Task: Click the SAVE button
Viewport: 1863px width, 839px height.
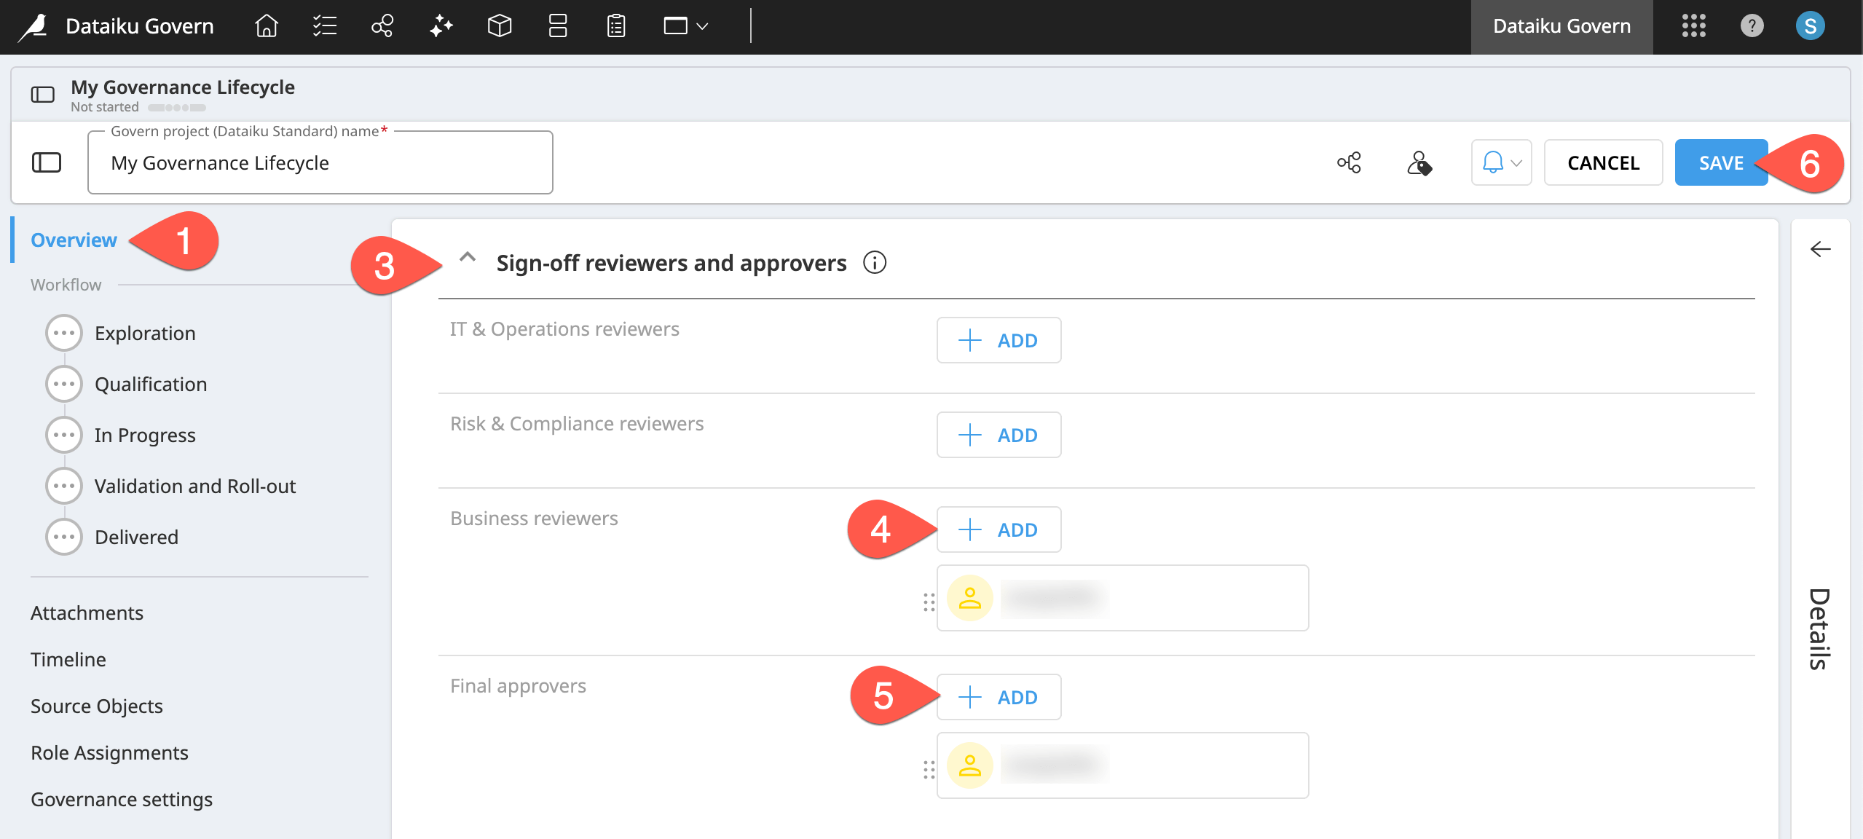Action: [x=1721, y=162]
